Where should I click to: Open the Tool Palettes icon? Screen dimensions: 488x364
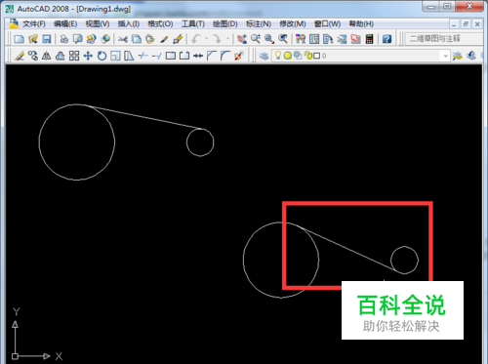[x=328, y=39]
